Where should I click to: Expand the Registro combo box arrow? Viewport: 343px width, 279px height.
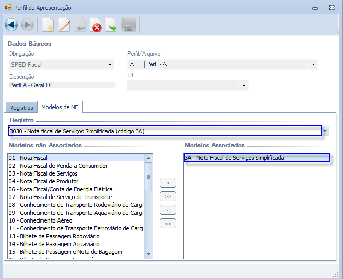(325, 131)
